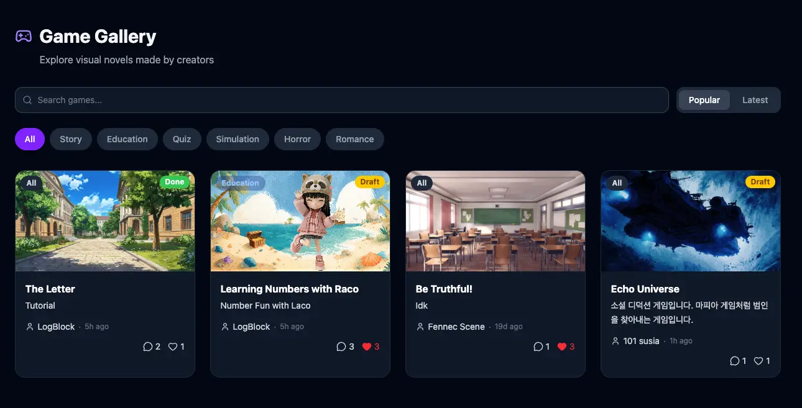Viewport: 802px width, 408px height.
Task: Click the comment icon on Echo Universe
Action: point(734,361)
